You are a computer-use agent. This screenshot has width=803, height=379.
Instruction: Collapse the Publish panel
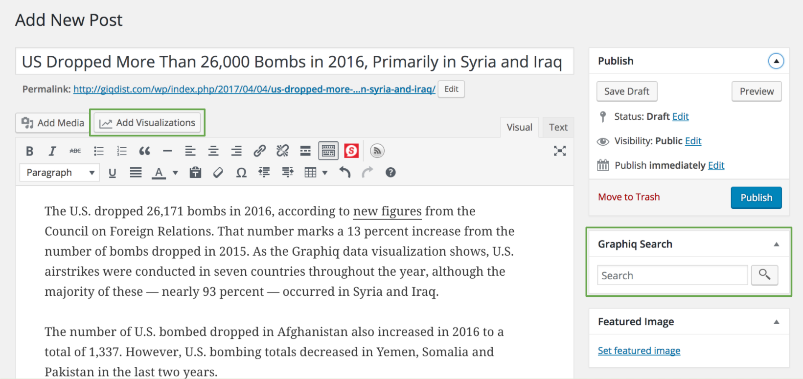click(776, 61)
